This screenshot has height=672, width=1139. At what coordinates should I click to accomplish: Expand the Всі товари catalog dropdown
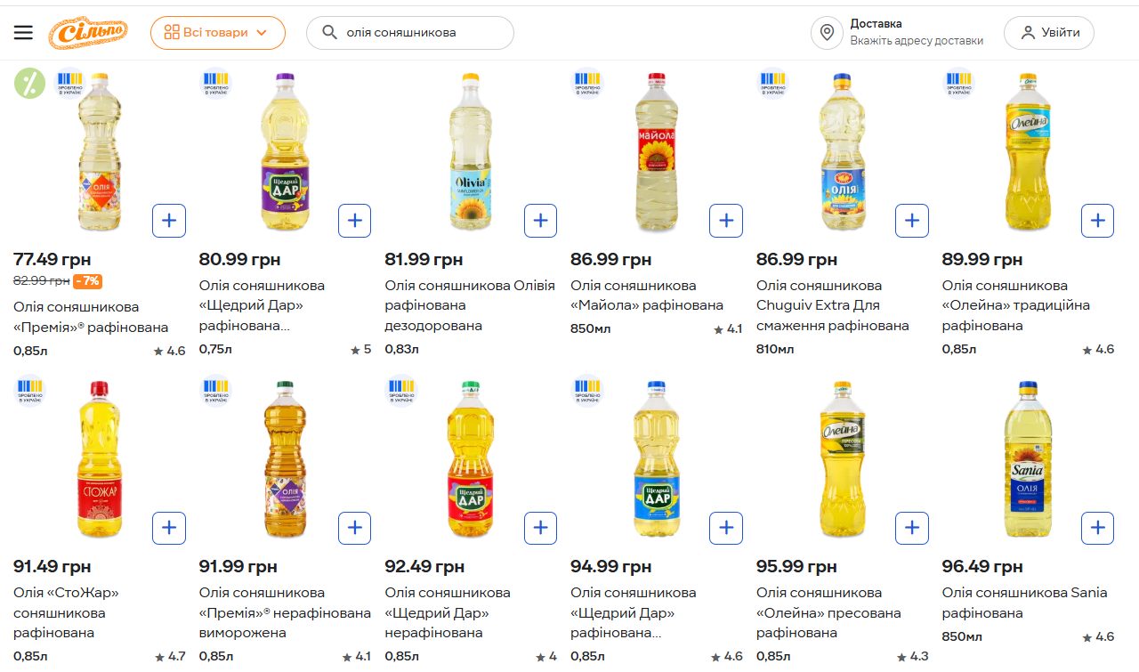217,33
